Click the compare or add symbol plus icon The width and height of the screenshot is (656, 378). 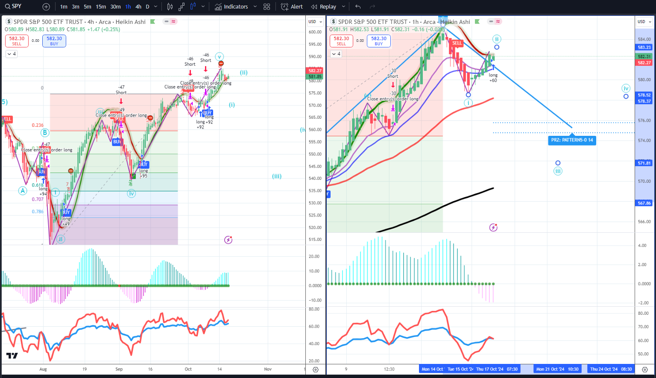pos(46,7)
